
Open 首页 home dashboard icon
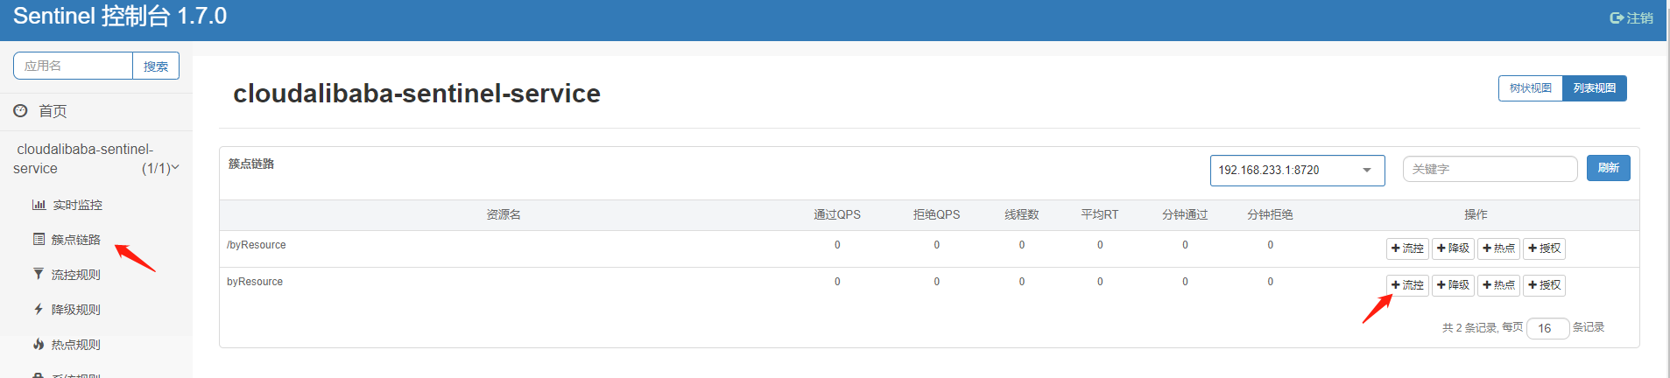(20, 110)
